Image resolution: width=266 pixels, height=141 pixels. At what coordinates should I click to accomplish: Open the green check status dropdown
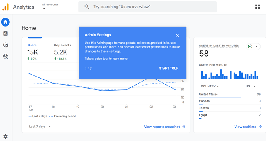click(x=253, y=46)
